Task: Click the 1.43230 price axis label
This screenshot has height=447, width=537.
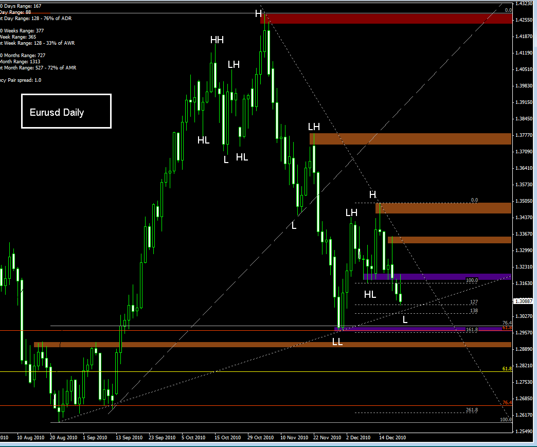Action: click(524, 3)
